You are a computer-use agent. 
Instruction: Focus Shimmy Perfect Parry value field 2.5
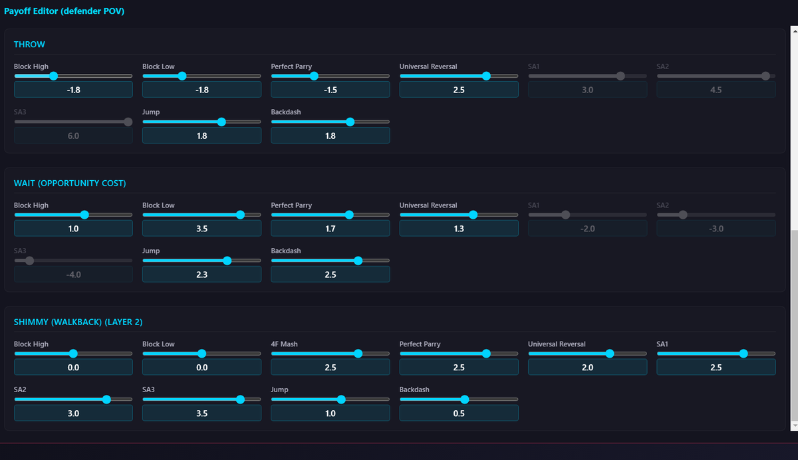459,368
